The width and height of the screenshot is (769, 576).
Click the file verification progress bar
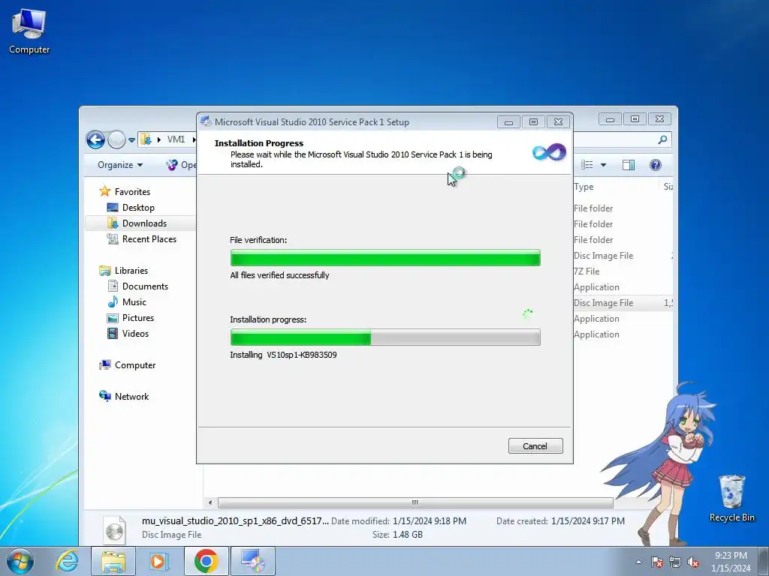pos(385,258)
